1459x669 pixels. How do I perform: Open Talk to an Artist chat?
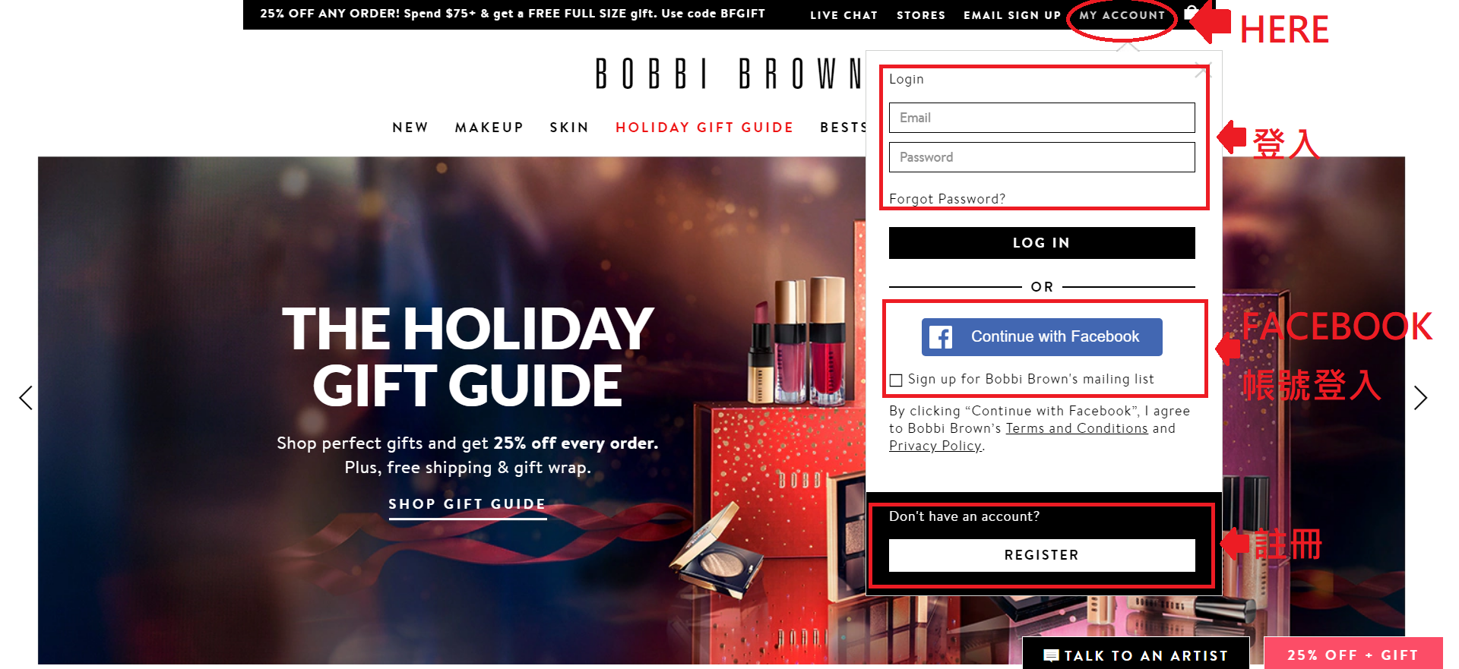pos(1136,655)
